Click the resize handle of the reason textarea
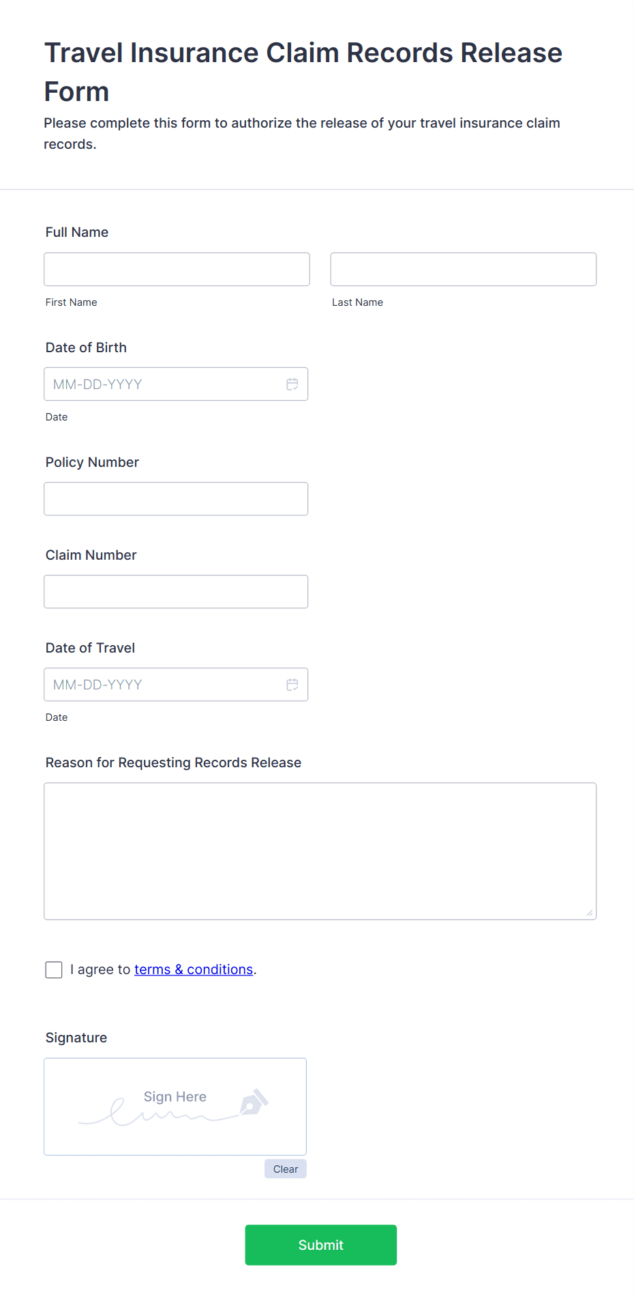This screenshot has width=634, height=1299. (589, 913)
